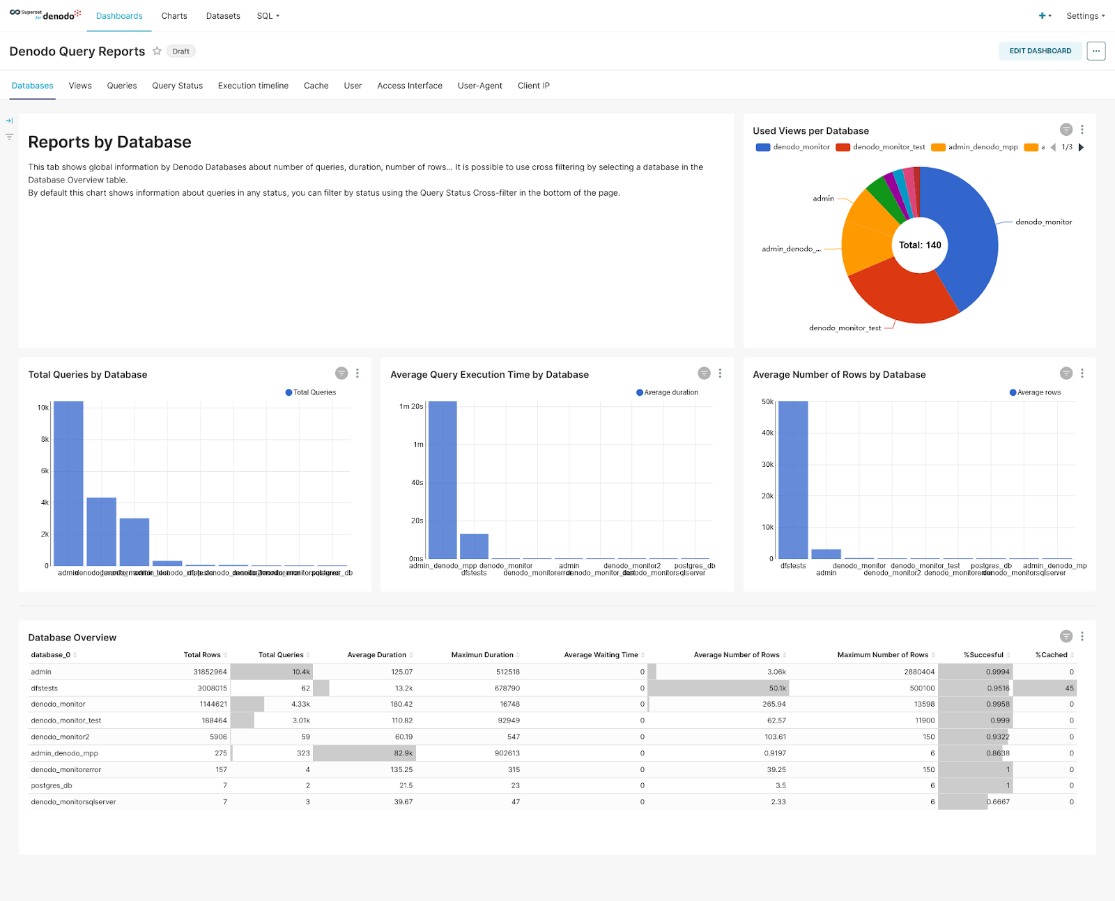Select dfstests row in Database Overview table
Screen dimensions: 1115x901
pyautogui.click(x=553, y=688)
